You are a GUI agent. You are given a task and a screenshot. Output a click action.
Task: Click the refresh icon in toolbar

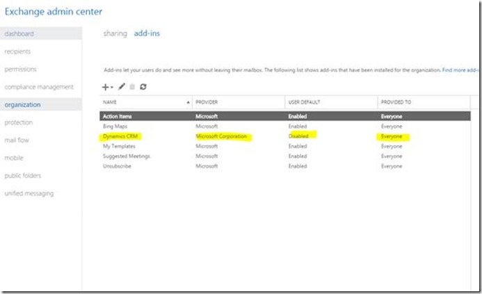click(x=143, y=87)
